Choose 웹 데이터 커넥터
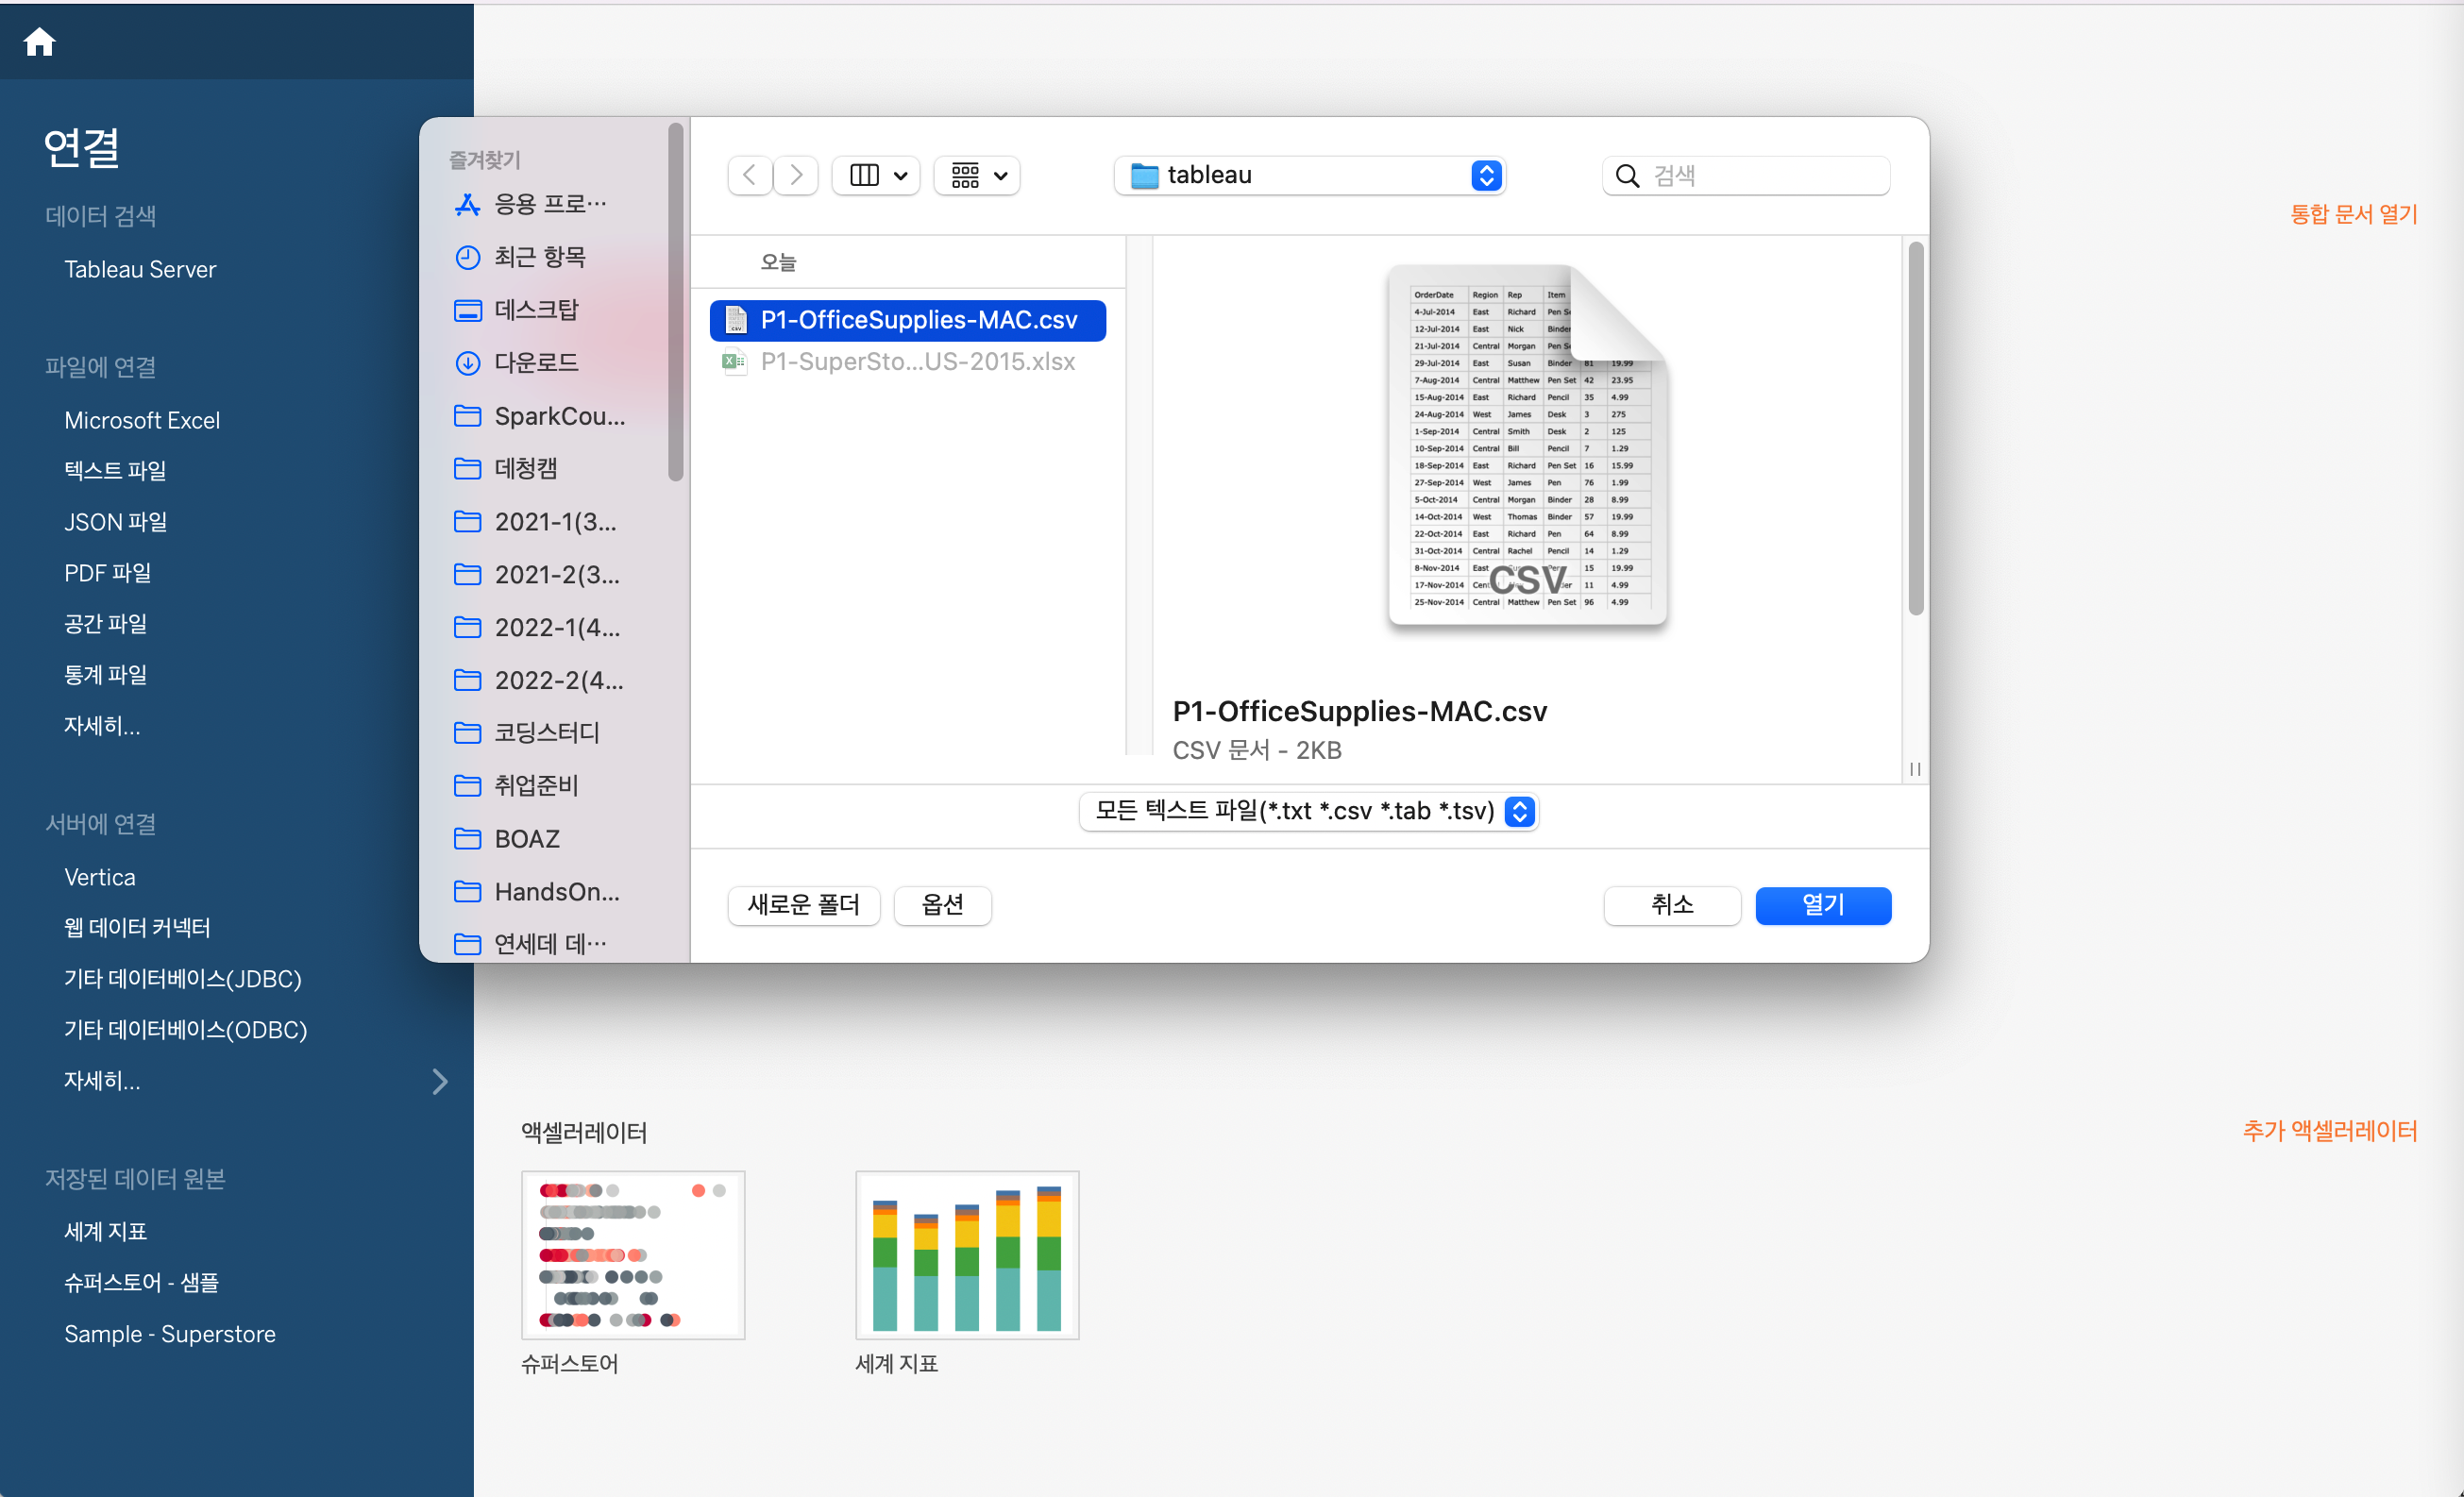 [x=137, y=928]
